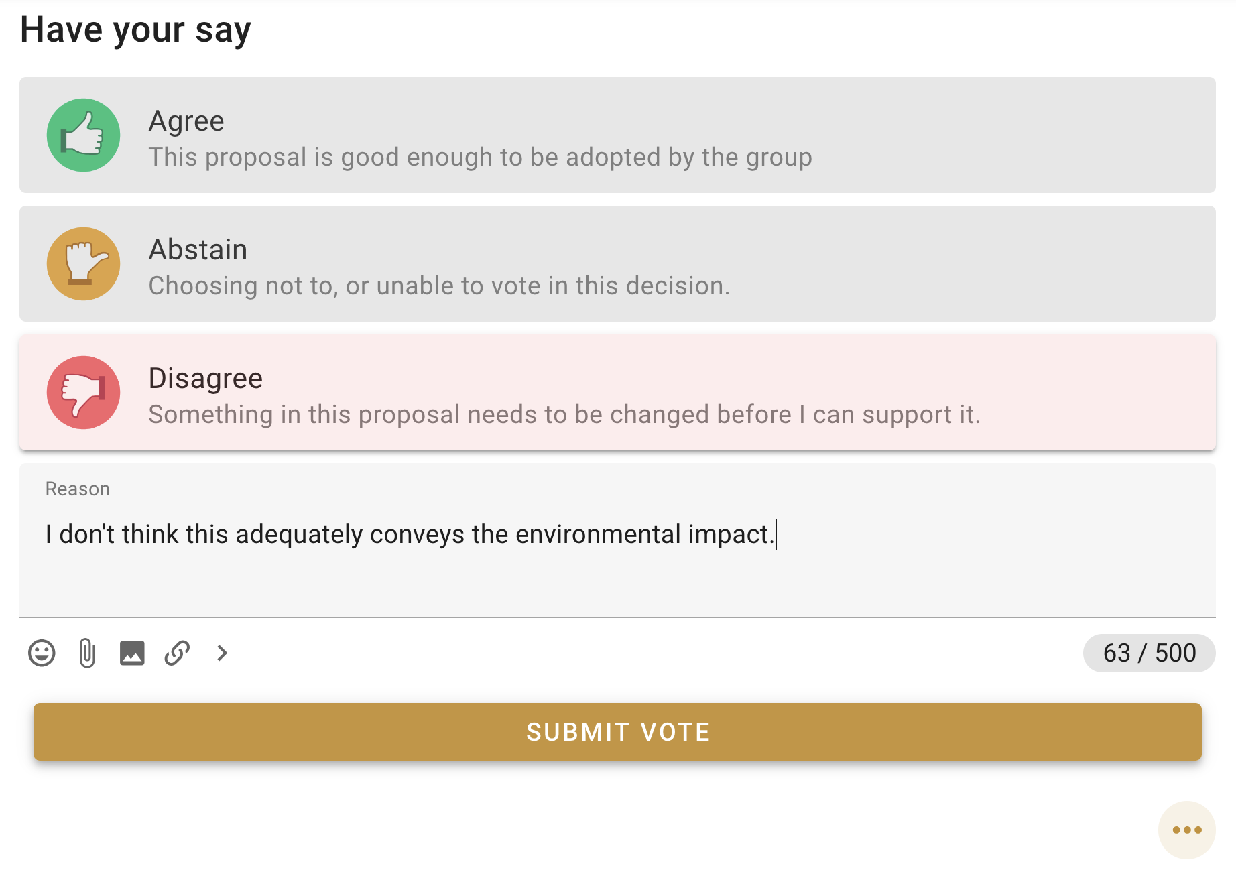
Task: Click the Agree description text
Action: [x=480, y=158]
